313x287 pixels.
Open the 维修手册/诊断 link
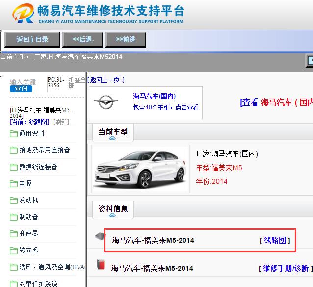tap(286, 268)
